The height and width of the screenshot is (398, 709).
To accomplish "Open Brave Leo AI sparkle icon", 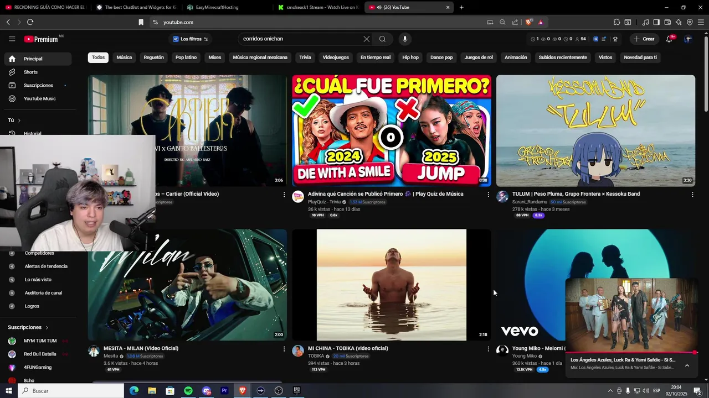I will [679, 22].
